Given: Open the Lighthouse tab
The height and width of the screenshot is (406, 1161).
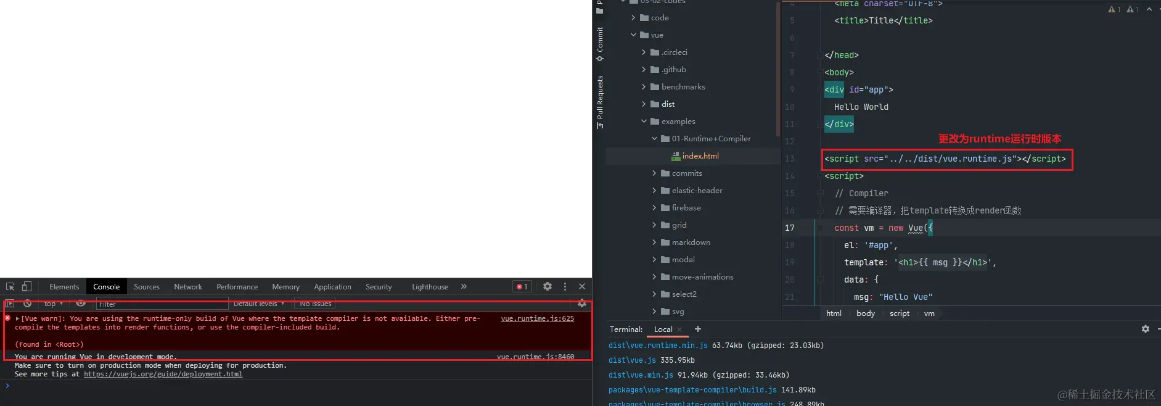Looking at the screenshot, I should (x=430, y=287).
